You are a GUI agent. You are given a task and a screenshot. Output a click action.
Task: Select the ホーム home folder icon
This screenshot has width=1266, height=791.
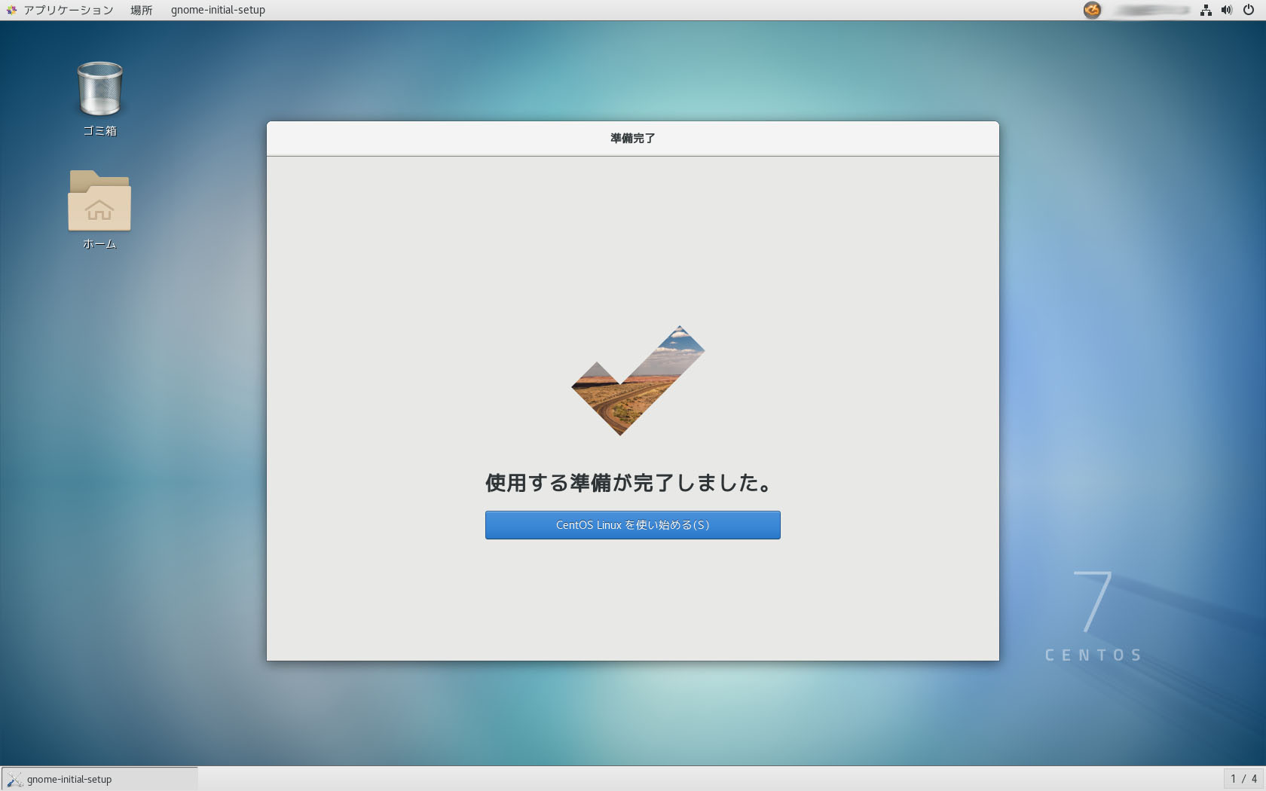click(x=99, y=210)
